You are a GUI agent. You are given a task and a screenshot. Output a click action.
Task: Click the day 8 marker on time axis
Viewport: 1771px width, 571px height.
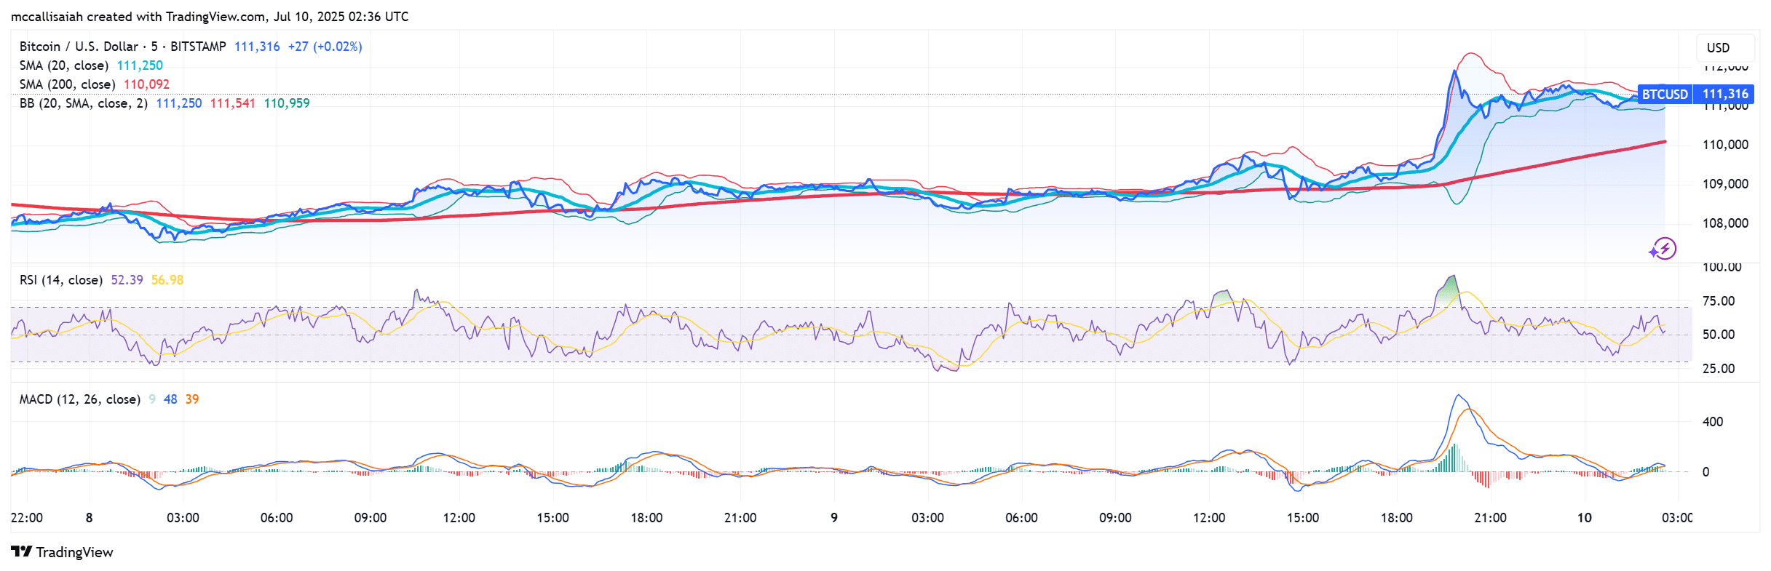[89, 518]
